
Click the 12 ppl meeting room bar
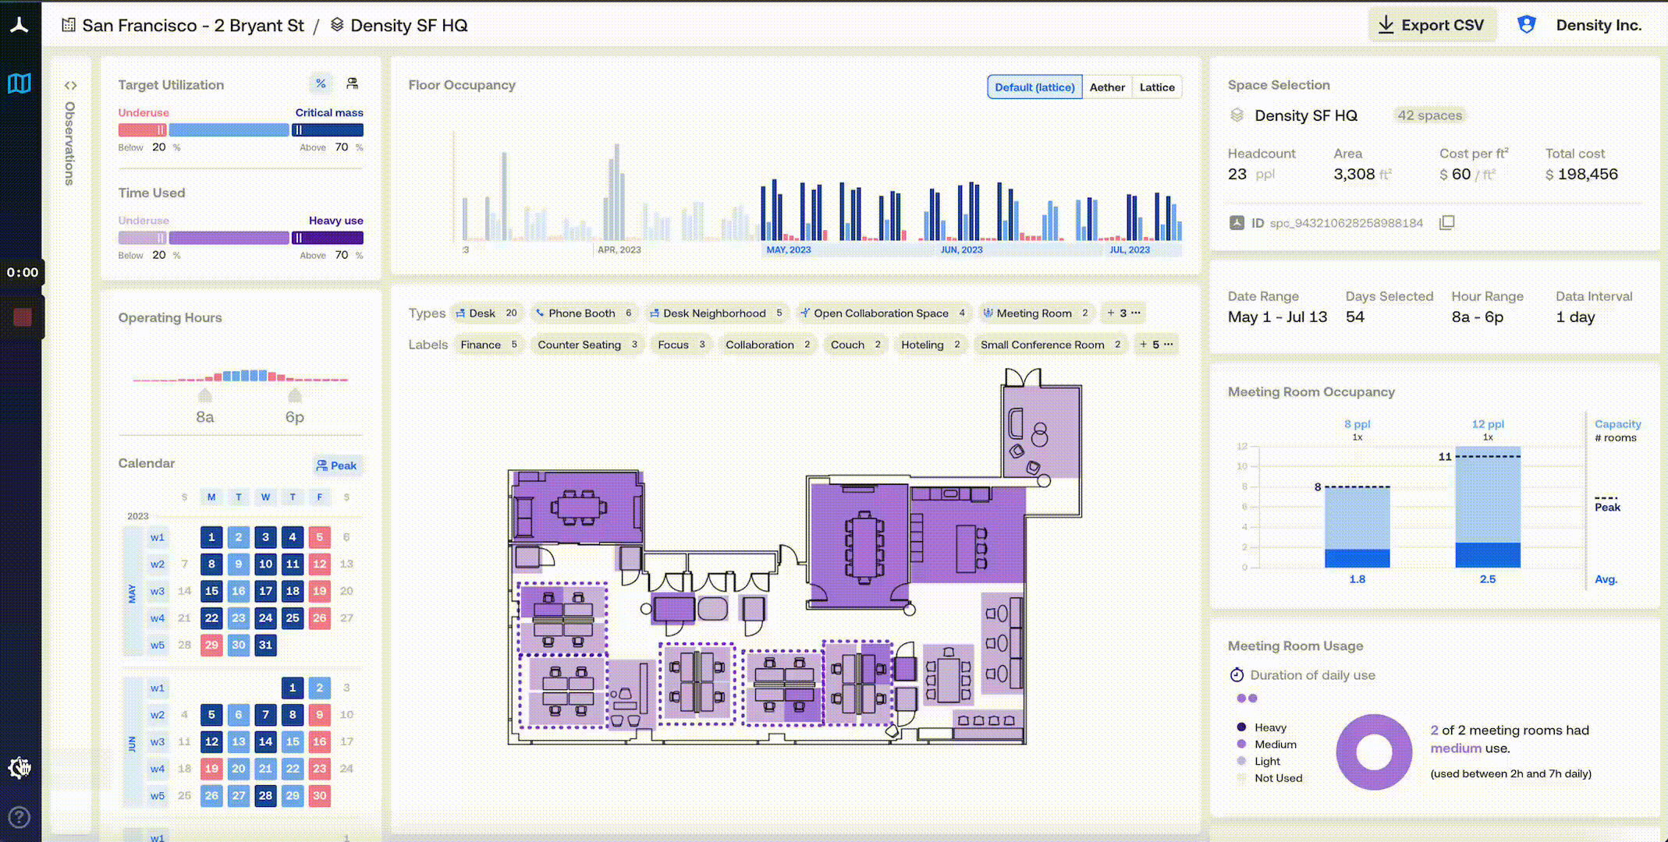click(x=1488, y=507)
